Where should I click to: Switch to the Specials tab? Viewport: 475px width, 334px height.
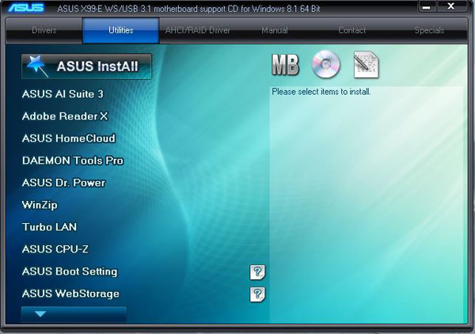[x=429, y=30]
